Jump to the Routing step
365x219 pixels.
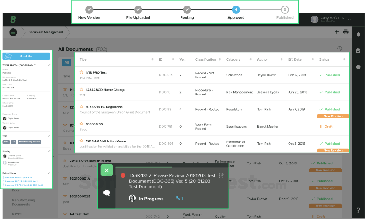(187, 10)
